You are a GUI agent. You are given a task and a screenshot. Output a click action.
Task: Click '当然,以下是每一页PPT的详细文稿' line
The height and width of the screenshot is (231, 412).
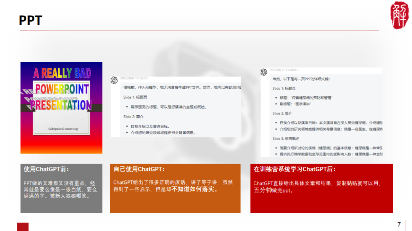(301, 79)
